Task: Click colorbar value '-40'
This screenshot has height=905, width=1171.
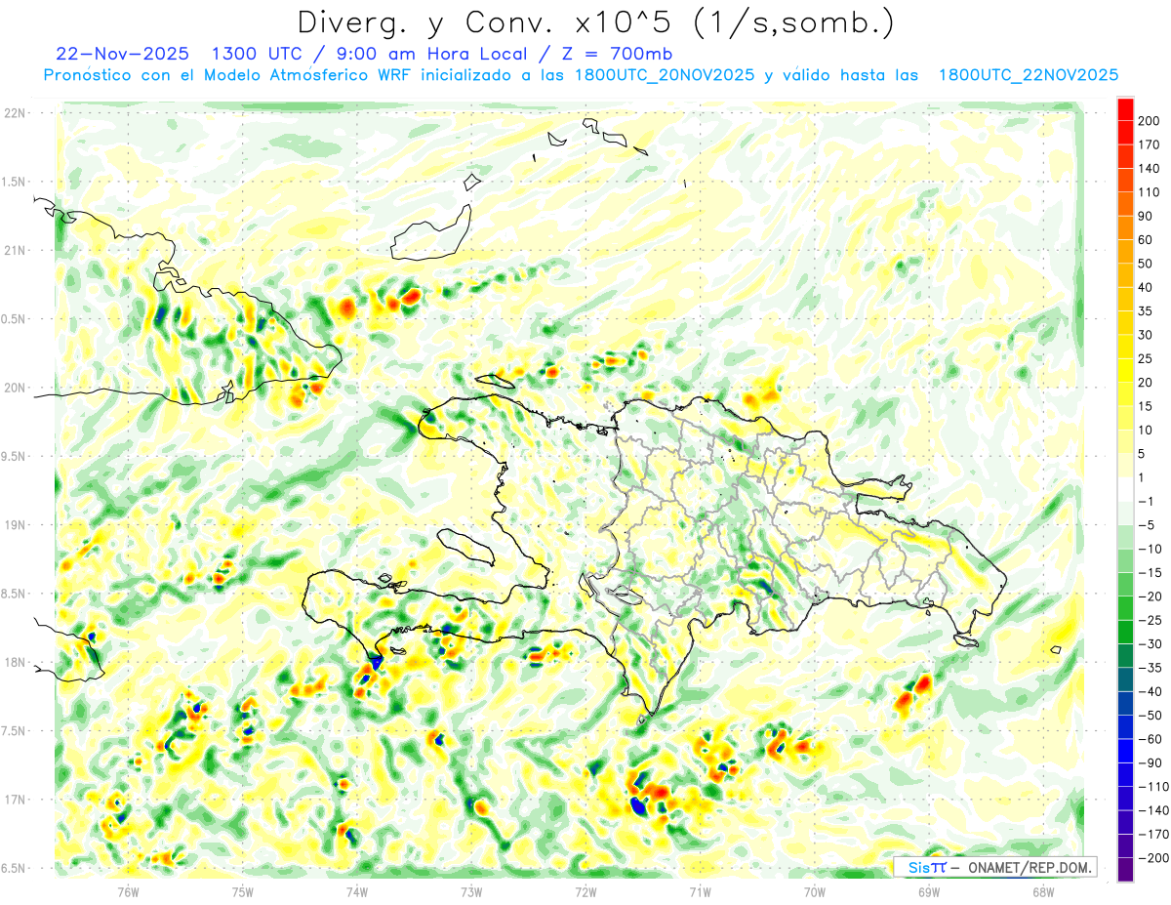Action: click(x=1149, y=692)
